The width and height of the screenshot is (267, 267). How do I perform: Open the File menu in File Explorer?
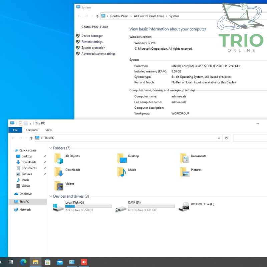[15, 130]
